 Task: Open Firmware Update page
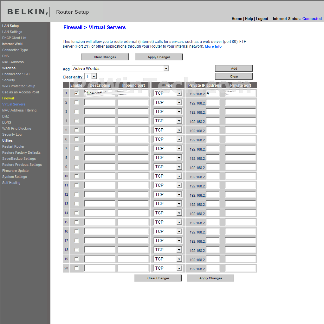(x=15, y=171)
